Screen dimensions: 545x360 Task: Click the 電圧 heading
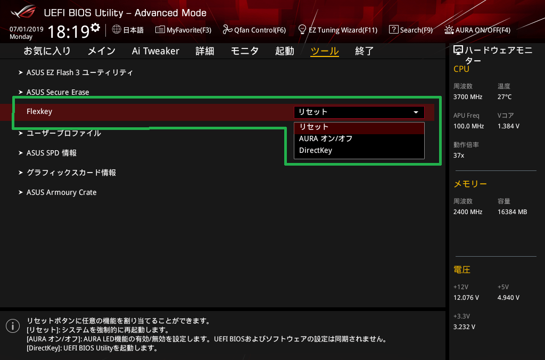[462, 269]
